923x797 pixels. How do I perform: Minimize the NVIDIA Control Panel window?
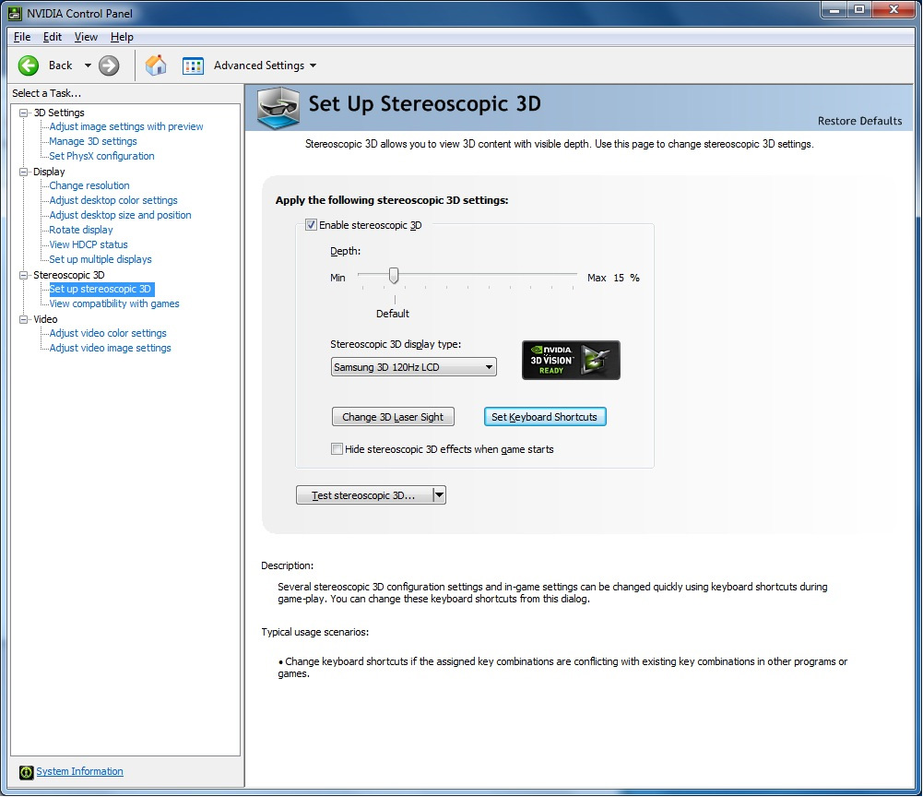tap(834, 9)
